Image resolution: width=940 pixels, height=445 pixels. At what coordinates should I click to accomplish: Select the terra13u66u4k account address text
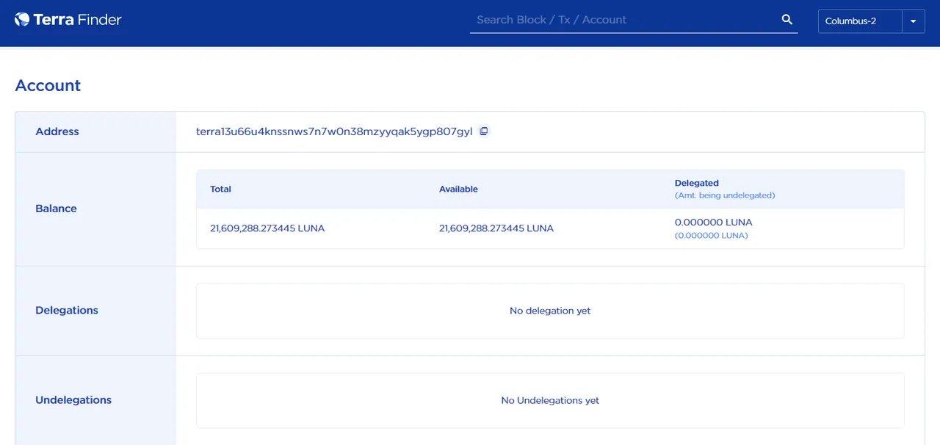(334, 131)
